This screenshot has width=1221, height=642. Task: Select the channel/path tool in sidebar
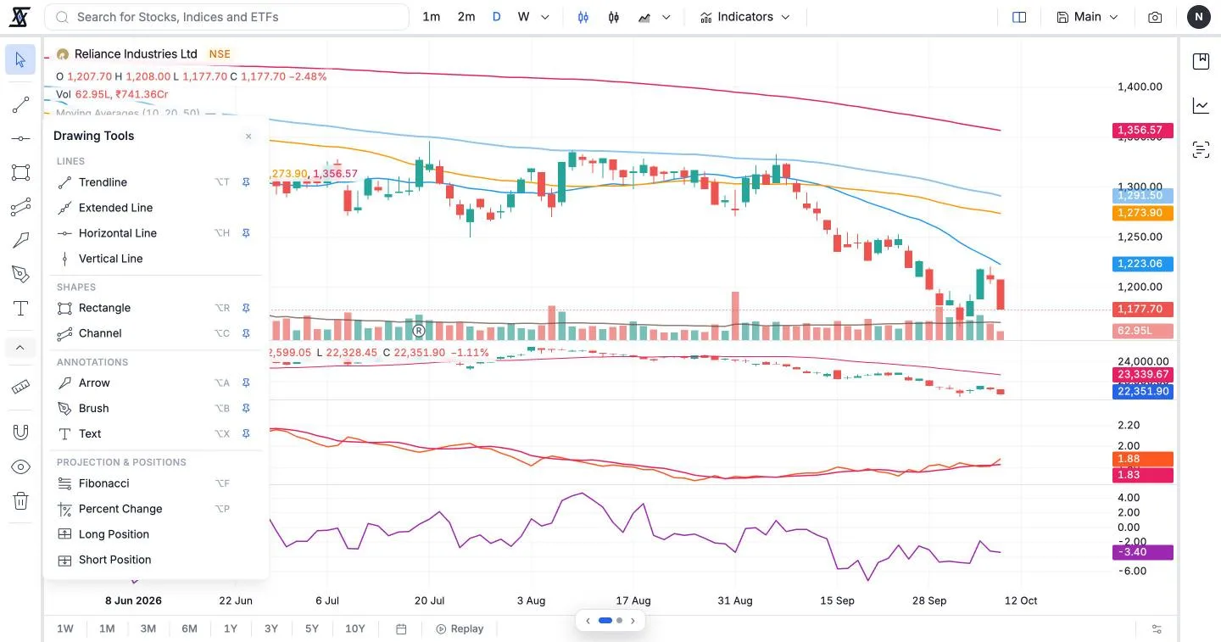20,207
